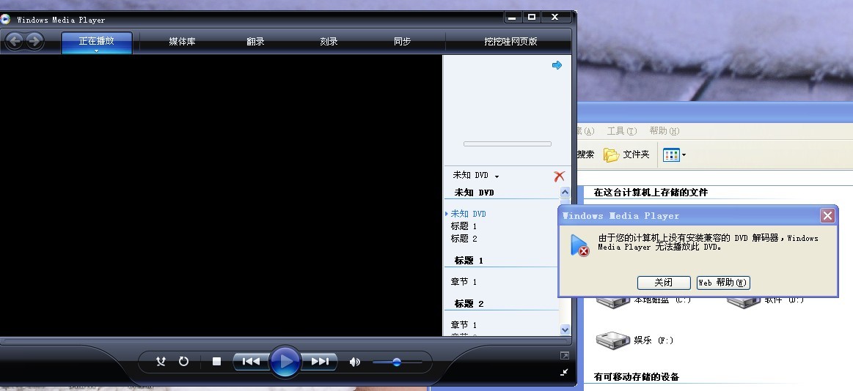853x391 pixels.
Task: Open the 正在播放 tab
Action: [x=96, y=41]
